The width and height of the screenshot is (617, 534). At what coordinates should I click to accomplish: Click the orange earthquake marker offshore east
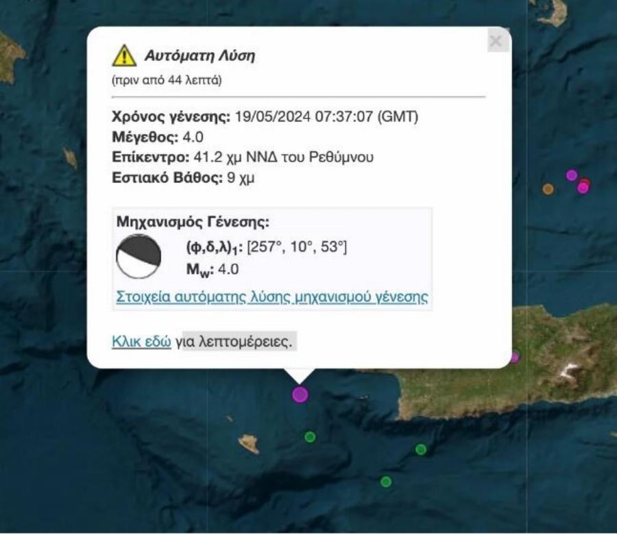(548, 189)
